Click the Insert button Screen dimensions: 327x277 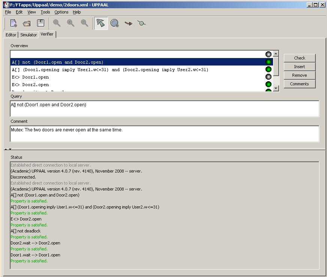[x=300, y=67]
